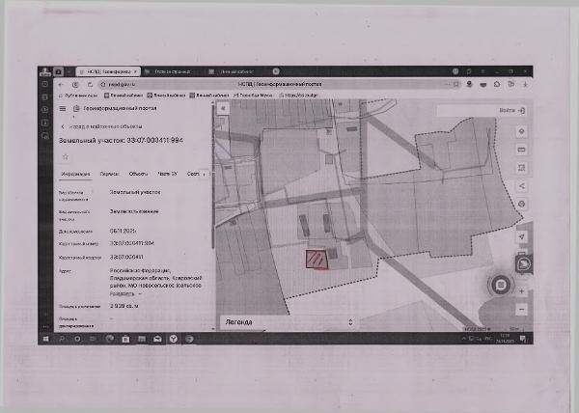
Task: Open Microsoft Store from taskbar
Action: 125,339
